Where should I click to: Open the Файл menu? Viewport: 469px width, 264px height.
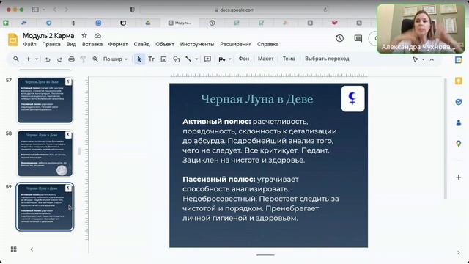29,44
